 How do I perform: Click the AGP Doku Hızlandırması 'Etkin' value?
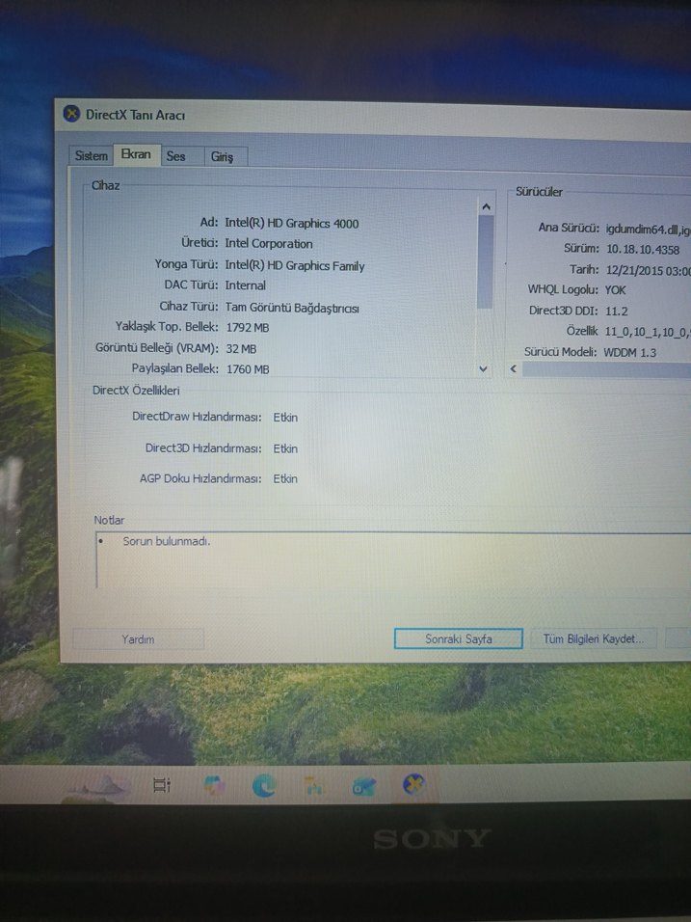(285, 478)
